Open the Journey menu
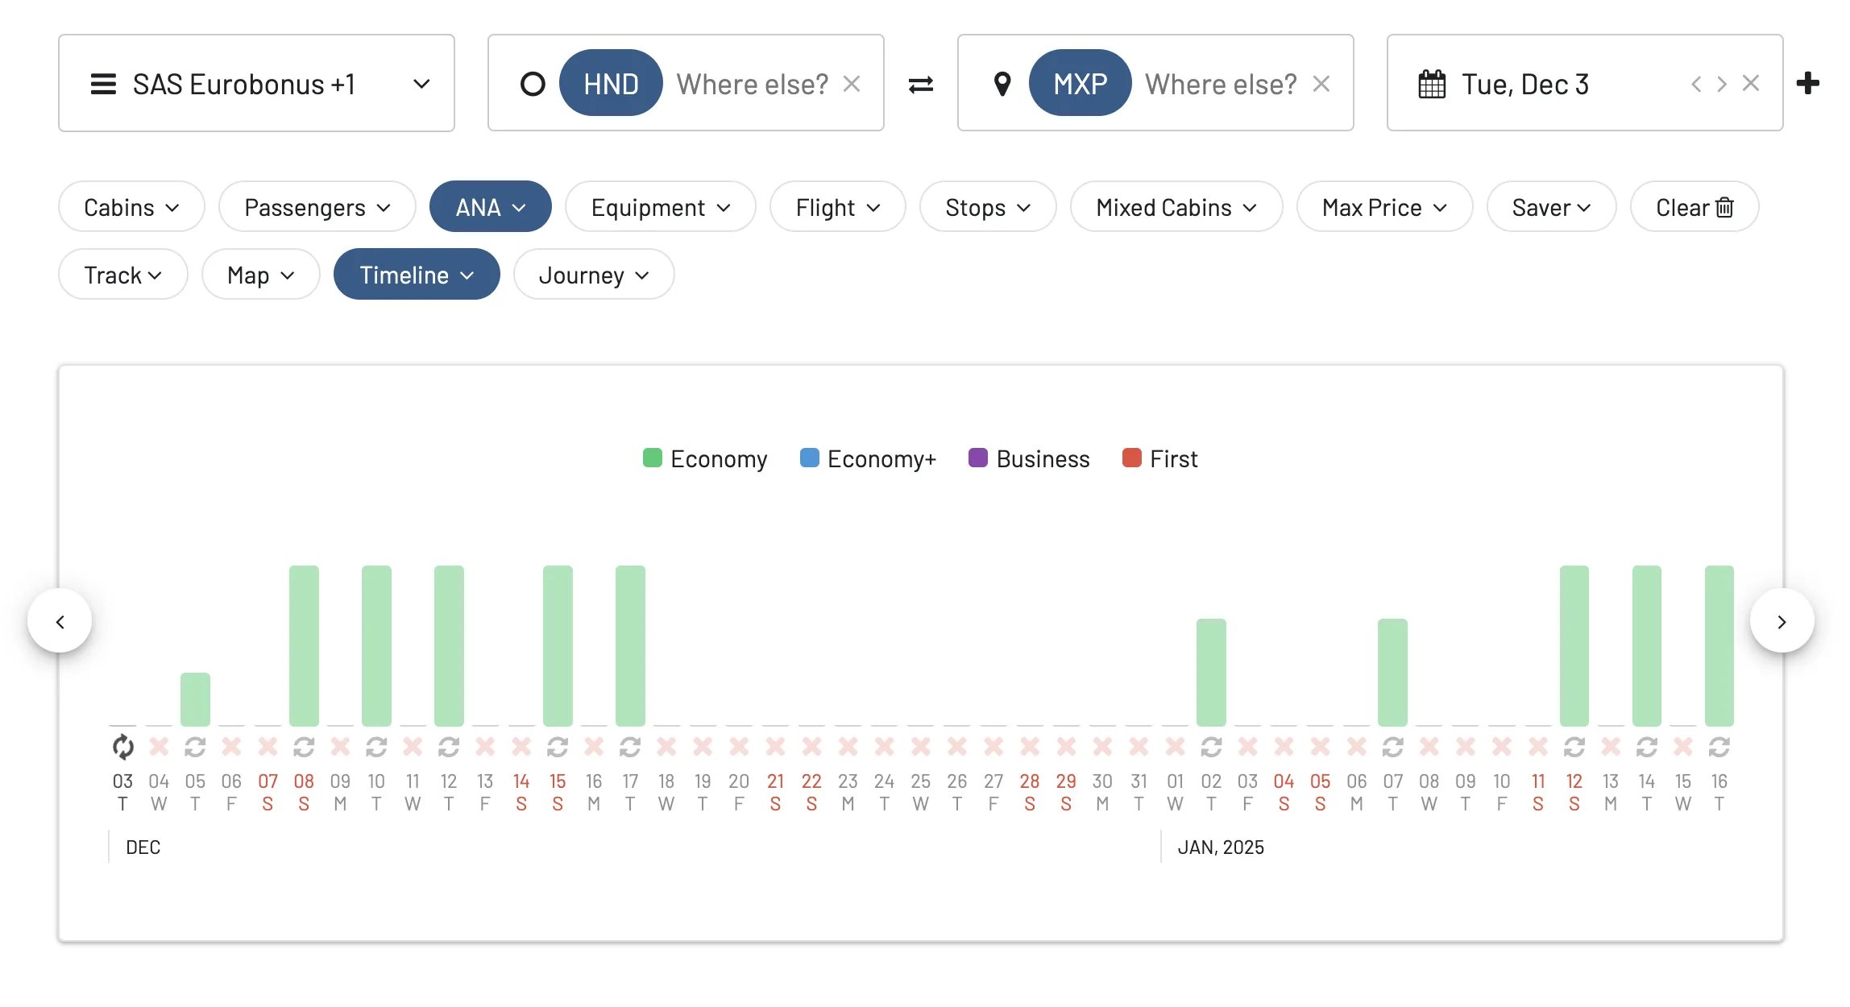Image resolution: width=1850 pixels, height=1007 pixels. coord(594,275)
